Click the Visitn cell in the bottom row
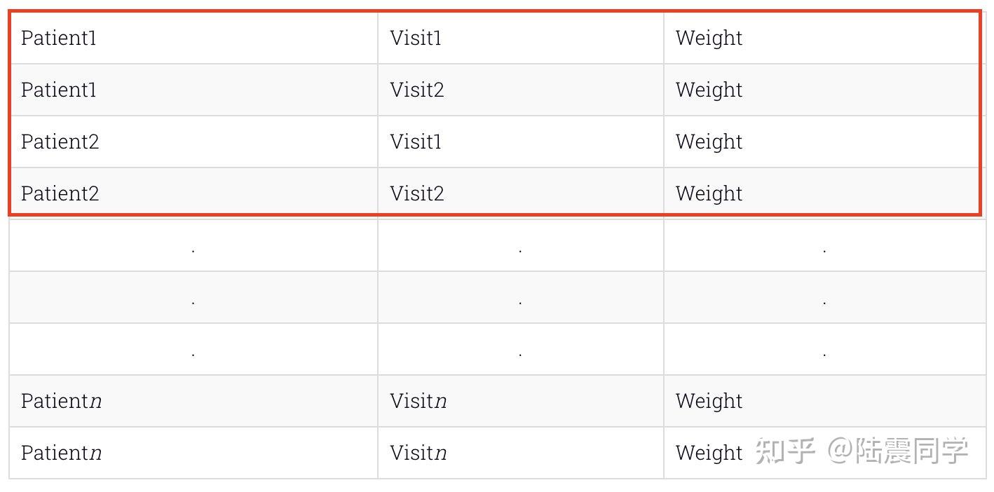Image resolution: width=994 pixels, height=492 pixels. (418, 453)
